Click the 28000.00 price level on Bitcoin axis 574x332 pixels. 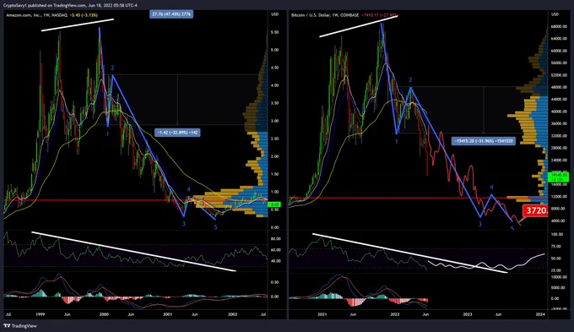point(559,148)
